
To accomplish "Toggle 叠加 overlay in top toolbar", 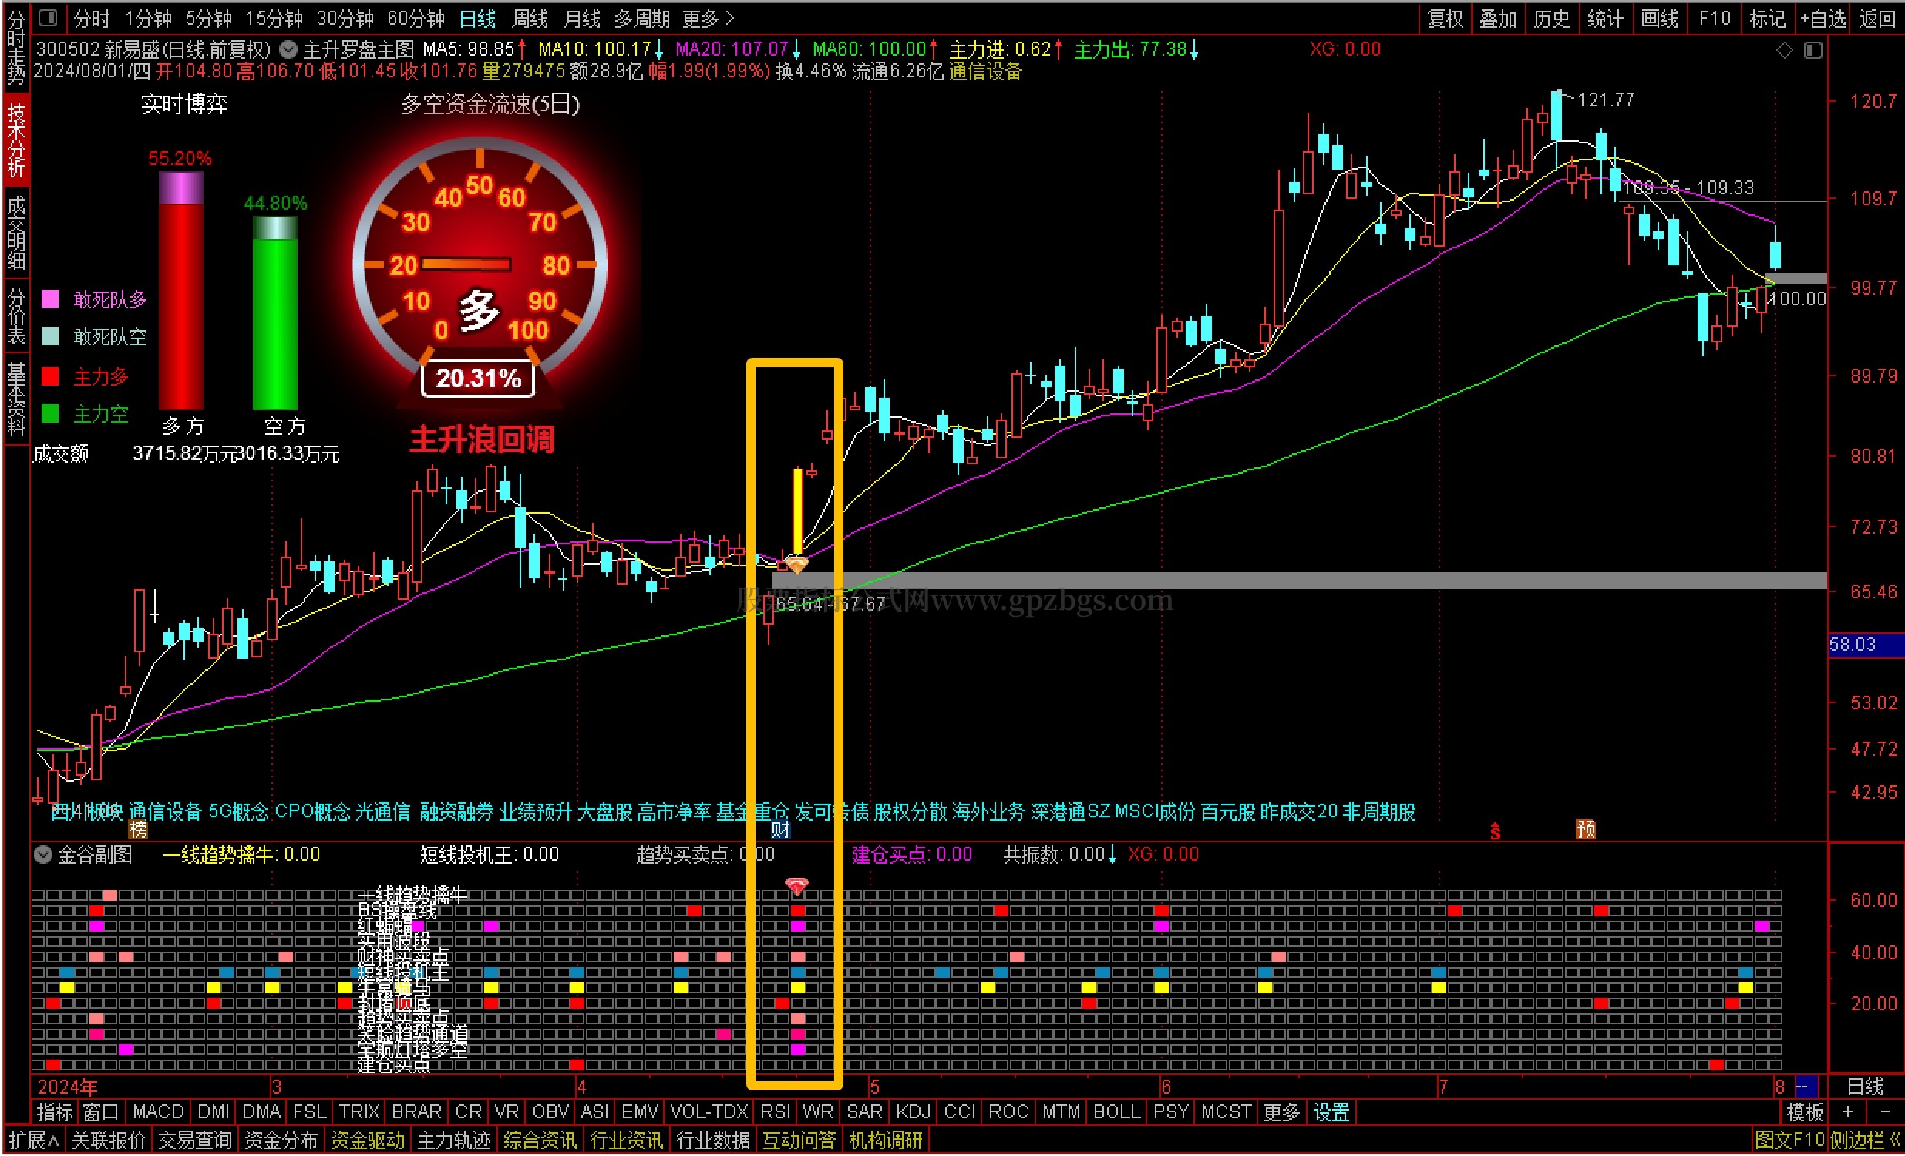I will pyautogui.click(x=1498, y=19).
